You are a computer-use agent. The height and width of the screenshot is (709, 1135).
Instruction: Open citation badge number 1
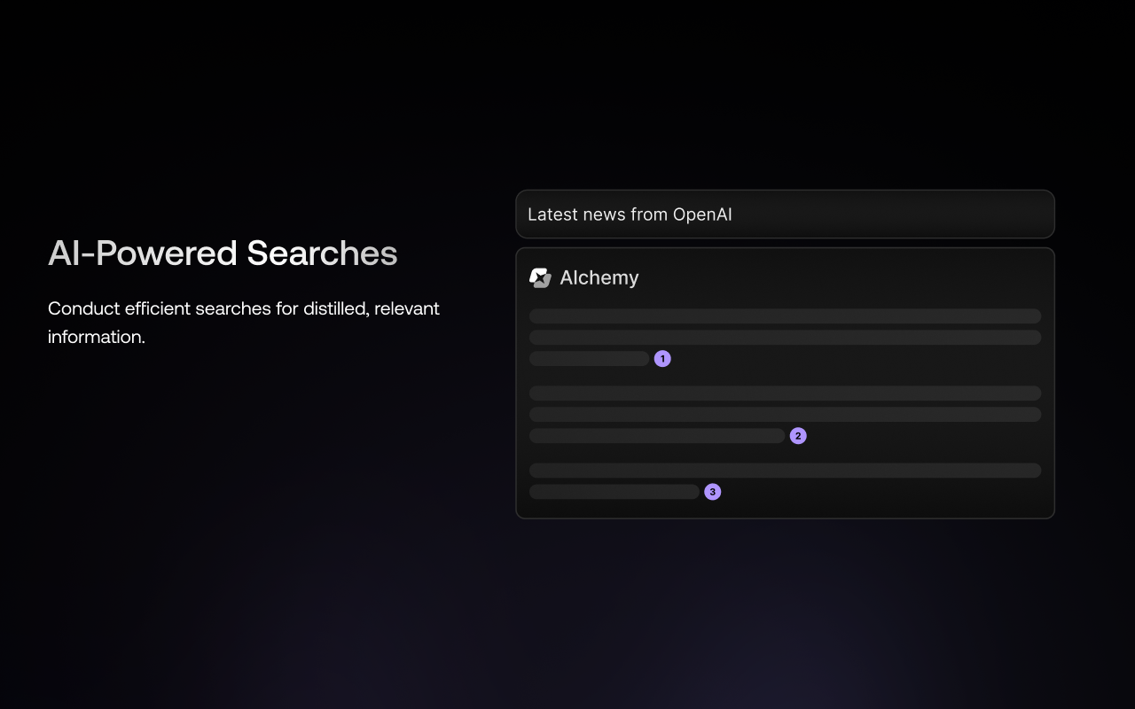pyautogui.click(x=662, y=359)
